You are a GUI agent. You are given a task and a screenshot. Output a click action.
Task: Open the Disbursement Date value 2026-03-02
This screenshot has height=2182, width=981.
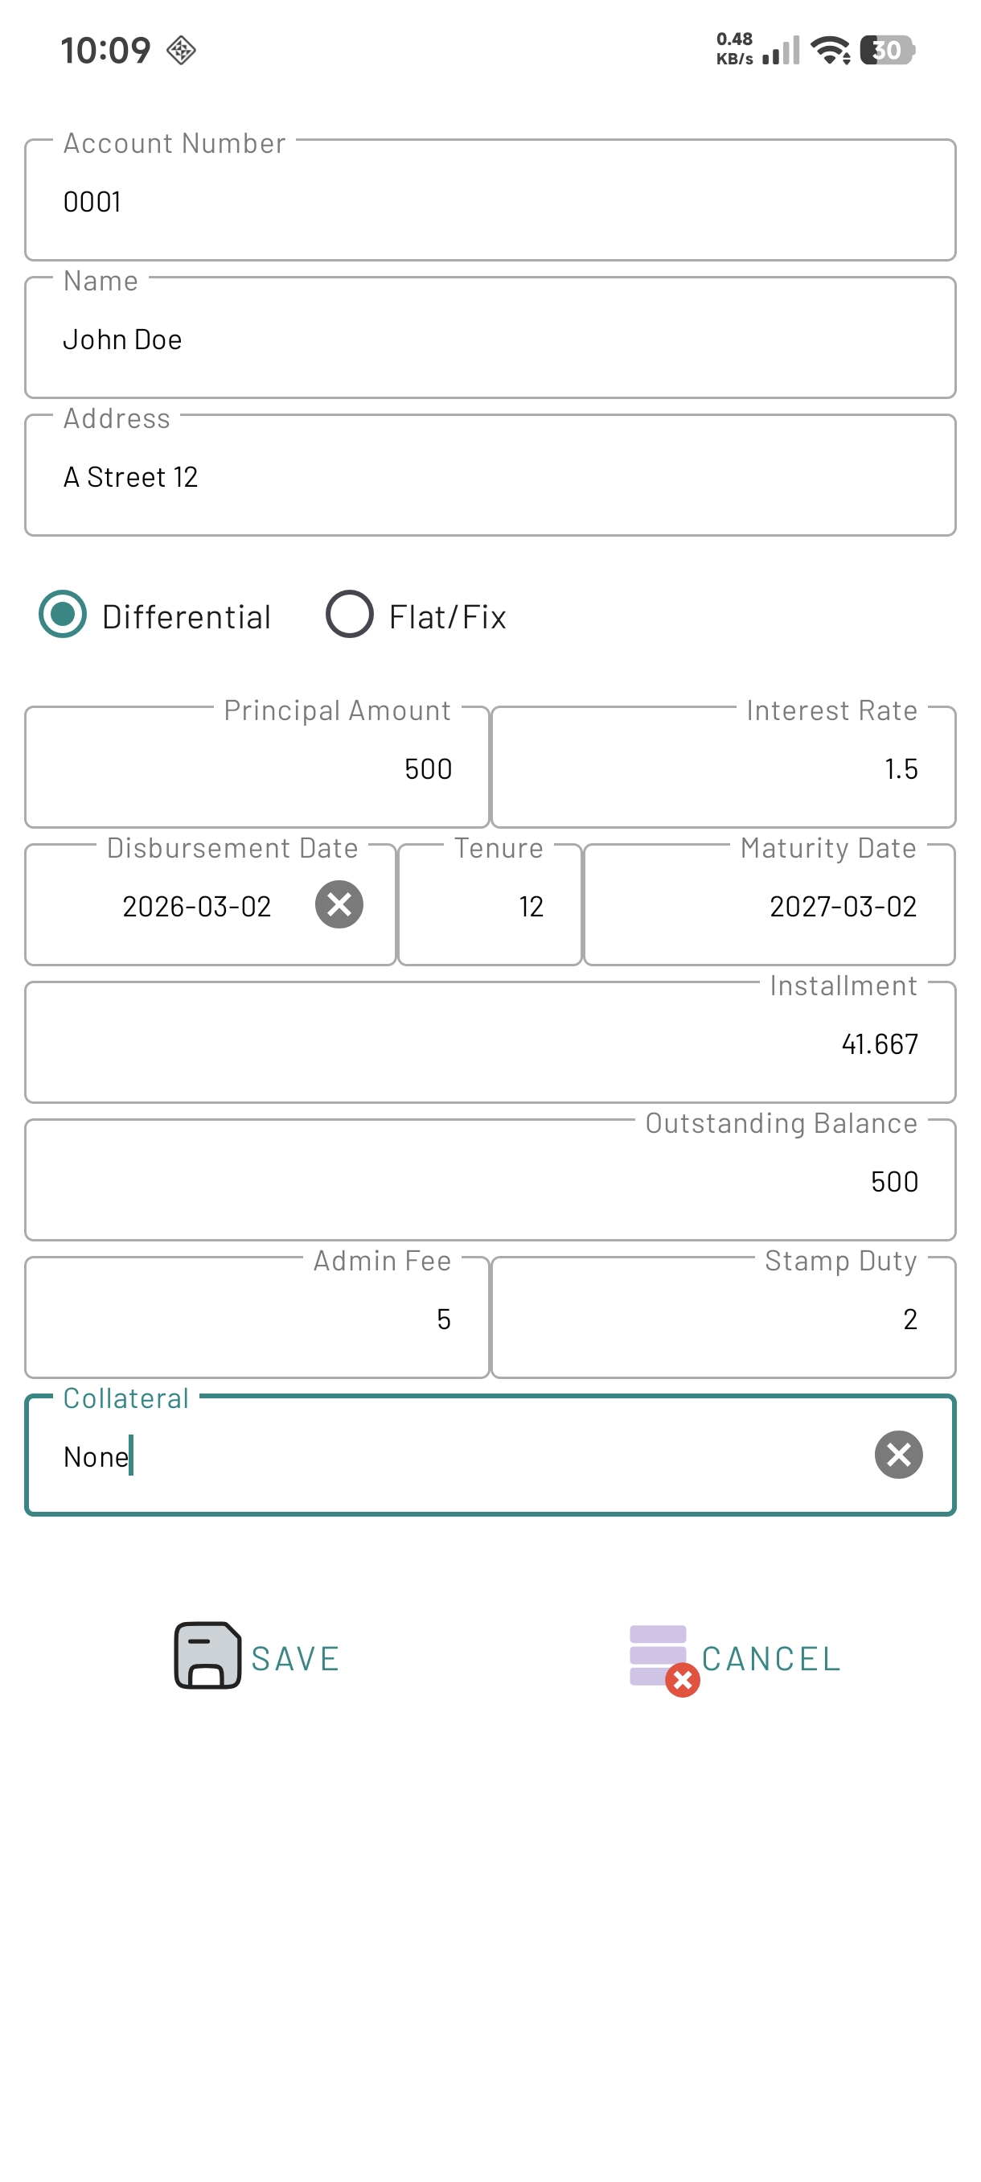tap(196, 906)
